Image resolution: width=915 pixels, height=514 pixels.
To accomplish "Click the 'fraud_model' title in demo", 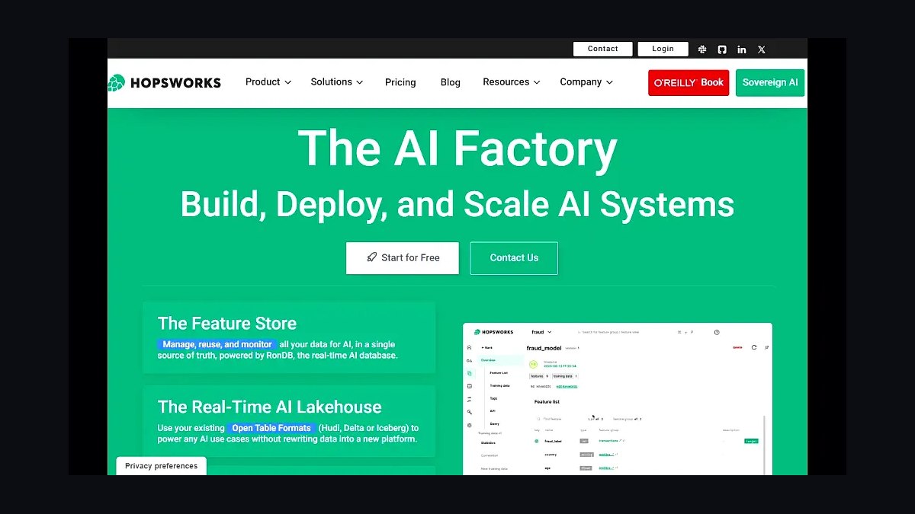I will click(544, 348).
